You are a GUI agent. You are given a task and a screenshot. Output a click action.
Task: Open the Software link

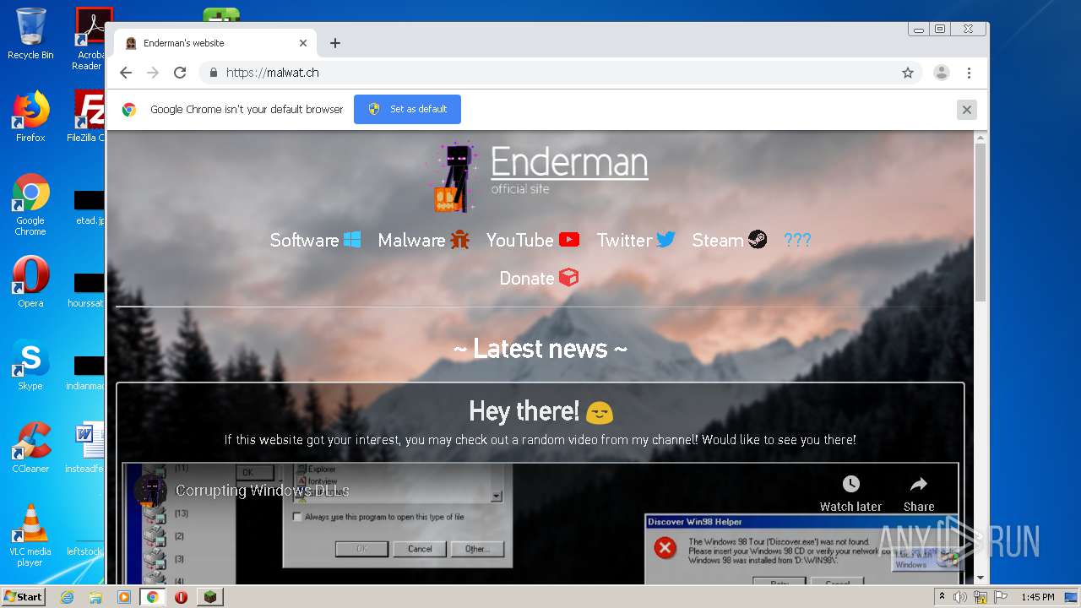pyautogui.click(x=304, y=240)
